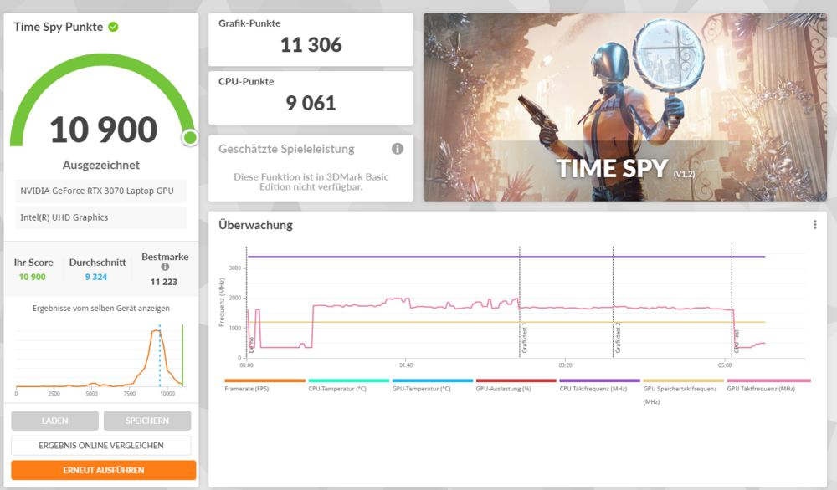Screen dimensions: 837x490
Task: Click the GPU Speichertaktfrequenz yellow legend swatch
Action: pos(683,380)
